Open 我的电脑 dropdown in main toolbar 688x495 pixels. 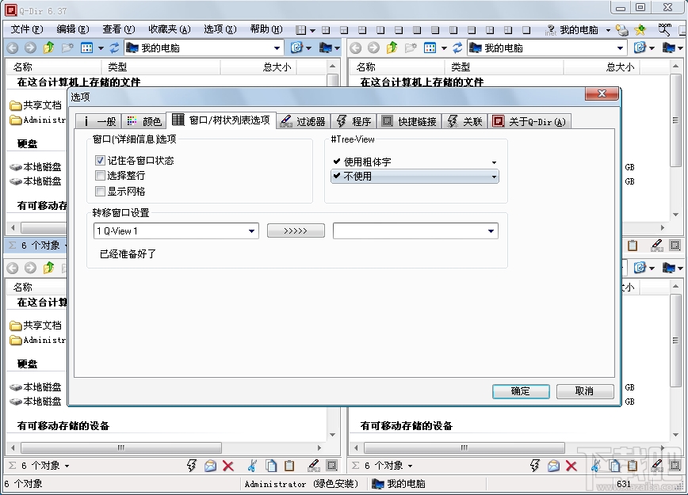(x=608, y=30)
